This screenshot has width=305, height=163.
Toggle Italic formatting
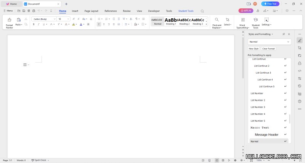39,24
